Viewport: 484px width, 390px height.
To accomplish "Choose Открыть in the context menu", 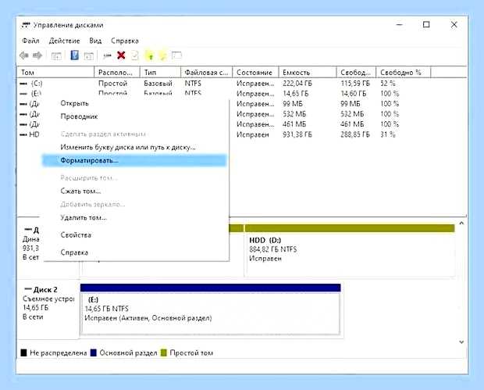I will click(75, 103).
